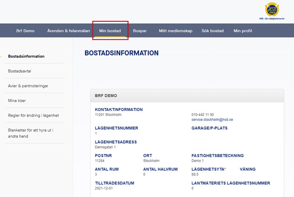Screen dimensions: 294x197
Task: Click the phone number 010-442 11 00
Action: coord(203,114)
